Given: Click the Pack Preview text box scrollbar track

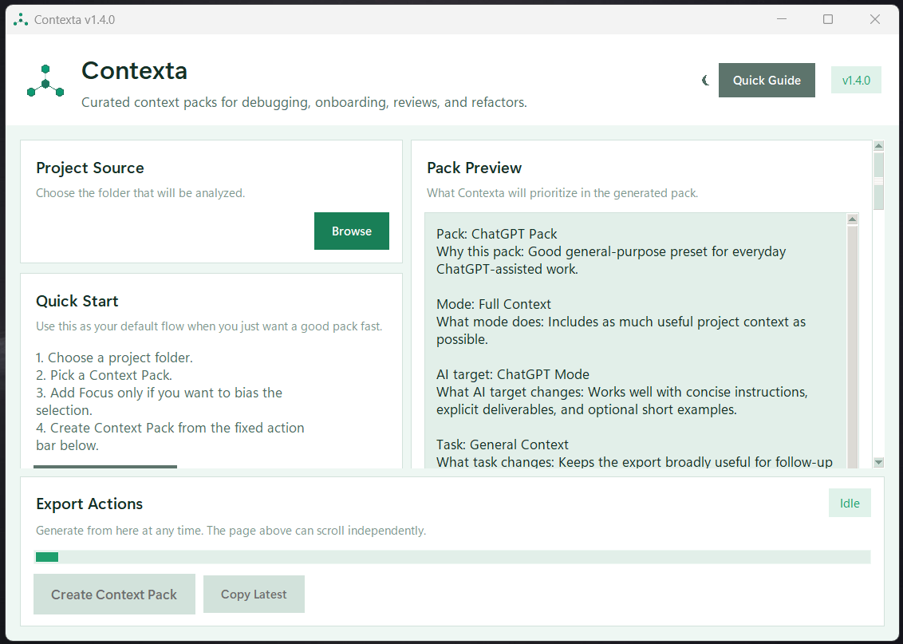Looking at the screenshot, I should pos(853,343).
